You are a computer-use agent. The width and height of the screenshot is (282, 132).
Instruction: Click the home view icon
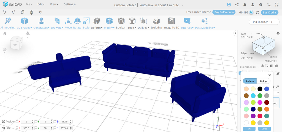click(x=5, y=33)
